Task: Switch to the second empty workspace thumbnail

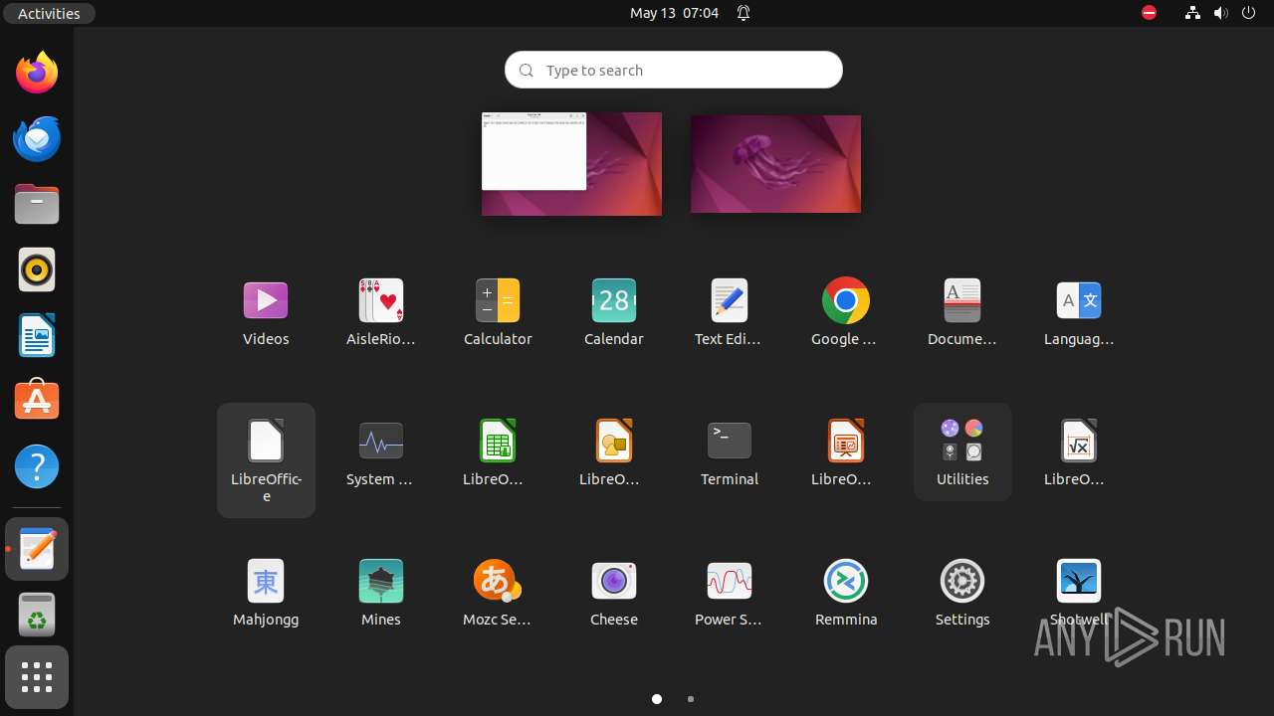Action: tap(775, 163)
